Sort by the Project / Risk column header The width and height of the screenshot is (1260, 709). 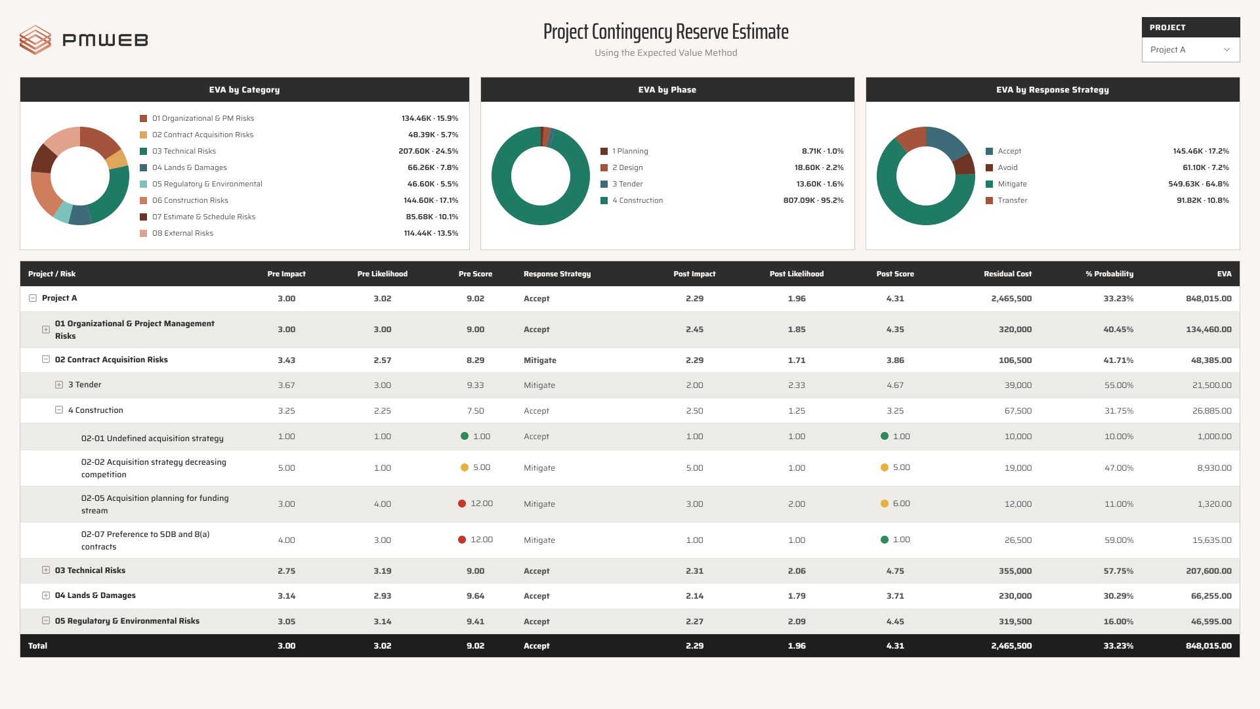click(x=52, y=274)
